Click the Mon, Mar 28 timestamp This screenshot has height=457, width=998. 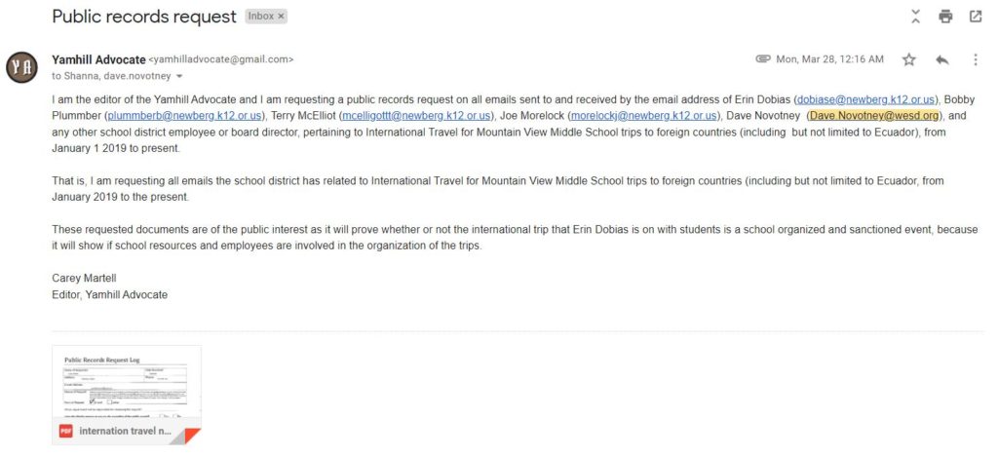830,59
